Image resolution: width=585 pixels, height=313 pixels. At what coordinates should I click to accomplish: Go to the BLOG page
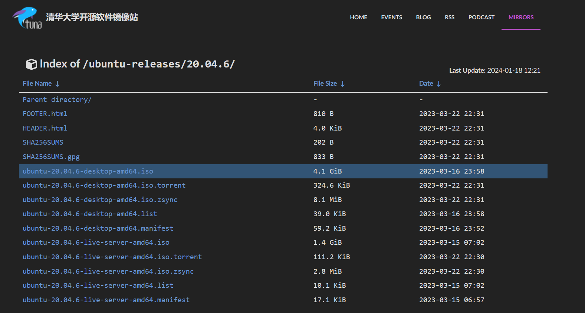point(423,17)
